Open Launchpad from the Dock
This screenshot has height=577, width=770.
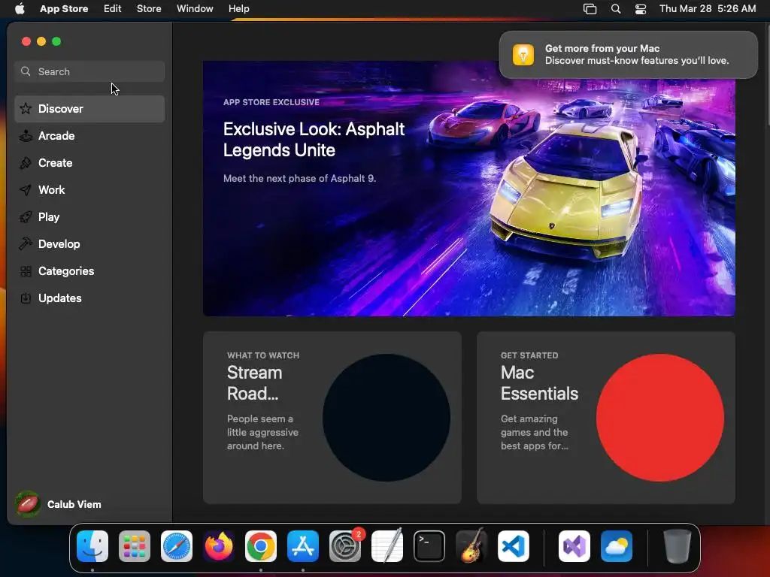[135, 546]
